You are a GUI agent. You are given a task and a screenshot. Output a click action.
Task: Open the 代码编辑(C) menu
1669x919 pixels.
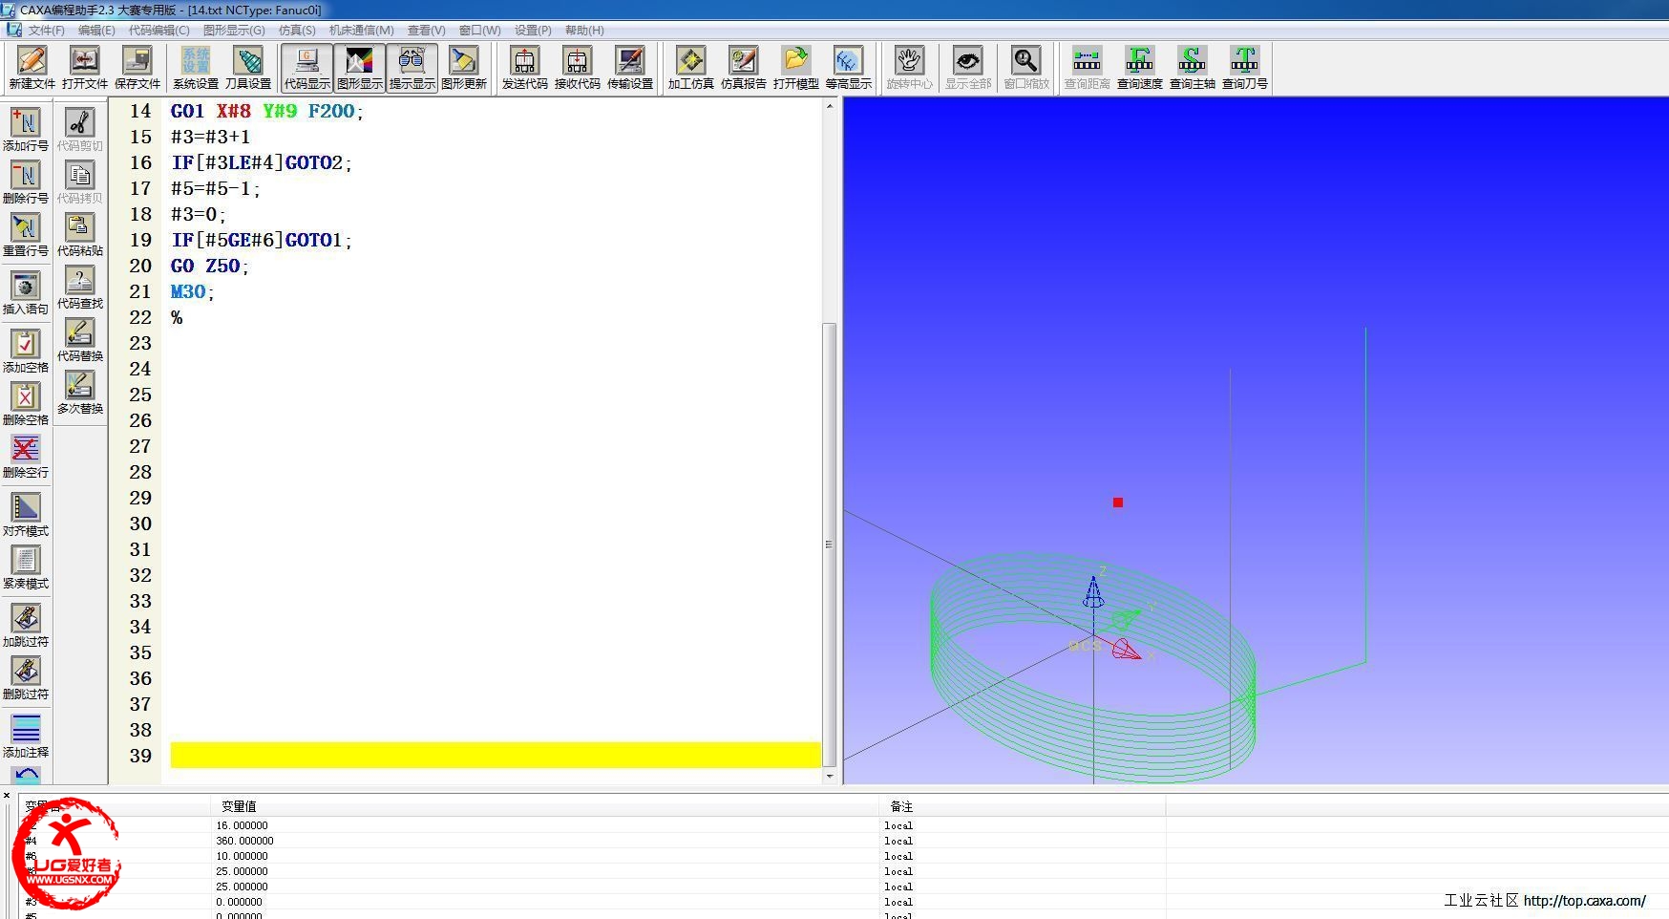coord(159,31)
